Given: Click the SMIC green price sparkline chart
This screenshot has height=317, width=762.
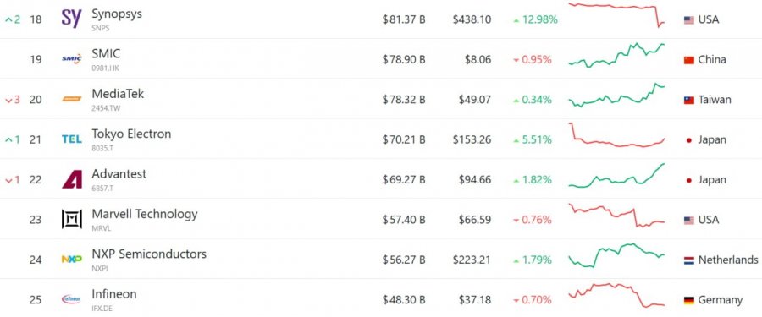Looking at the screenshot, I should click(x=616, y=55).
